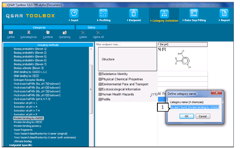Select Toxic hazard classification Cramer (with extension)
The height and width of the screenshot is (148, 240).
[45, 138]
